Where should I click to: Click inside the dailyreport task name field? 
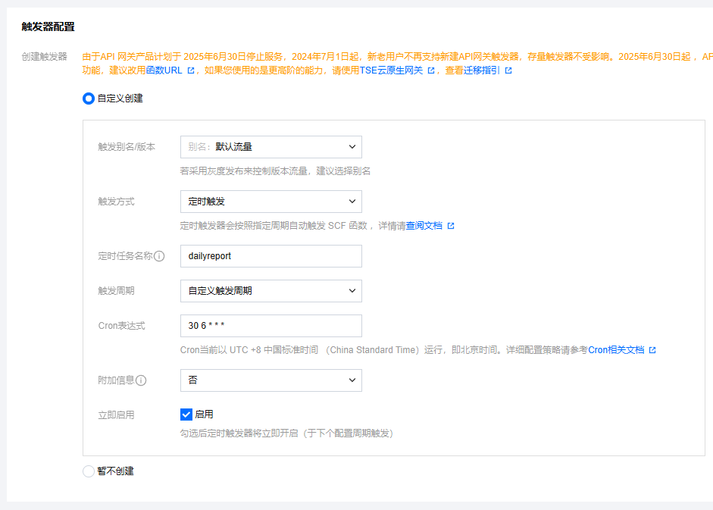coord(271,255)
